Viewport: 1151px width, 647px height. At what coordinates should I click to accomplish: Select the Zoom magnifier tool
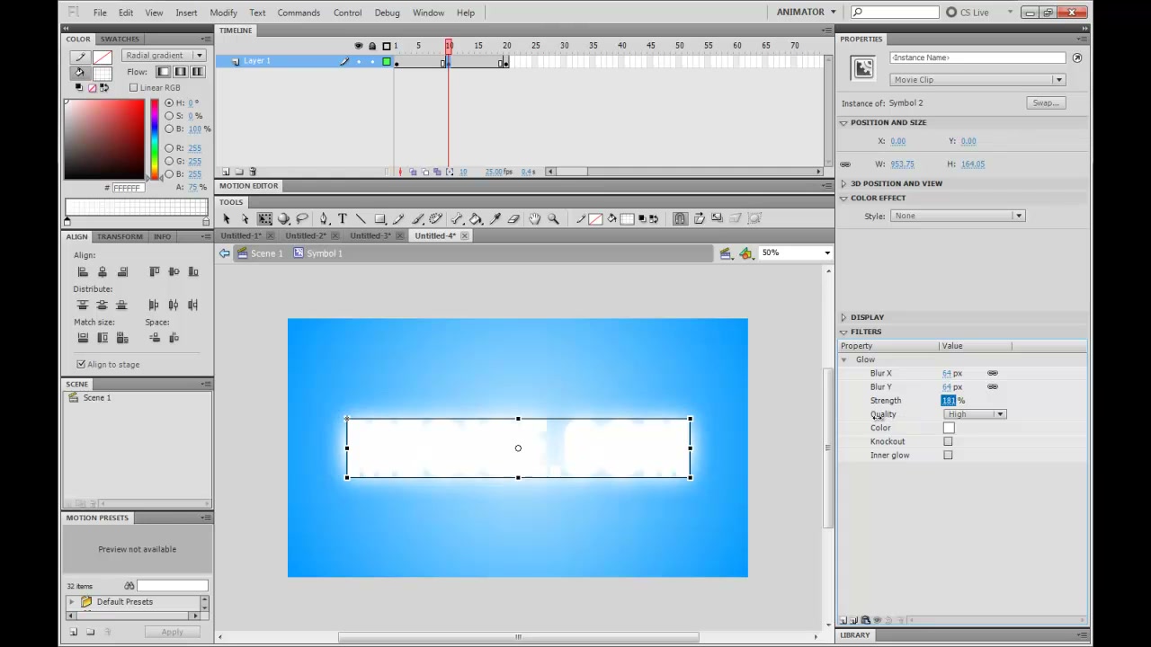552,218
